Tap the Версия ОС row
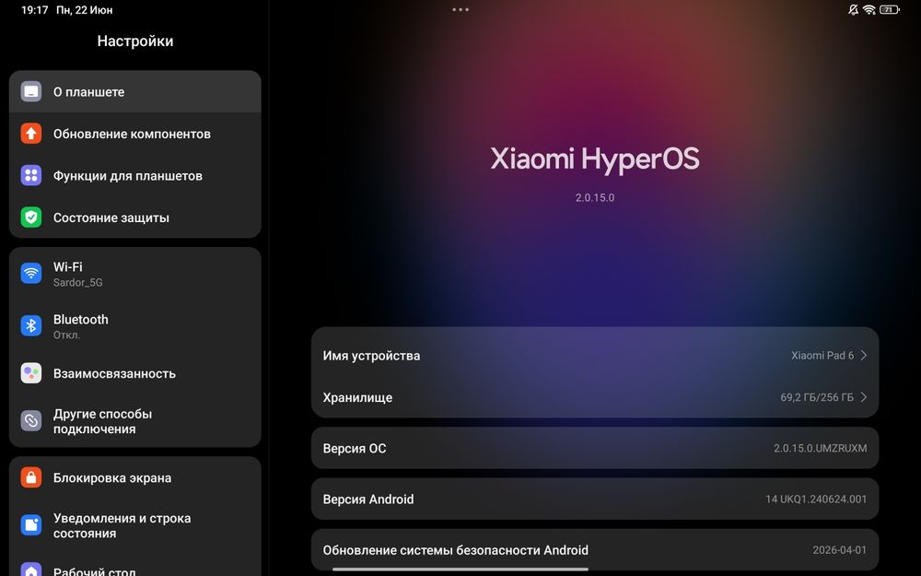This screenshot has height=576, width=921. click(595, 448)
